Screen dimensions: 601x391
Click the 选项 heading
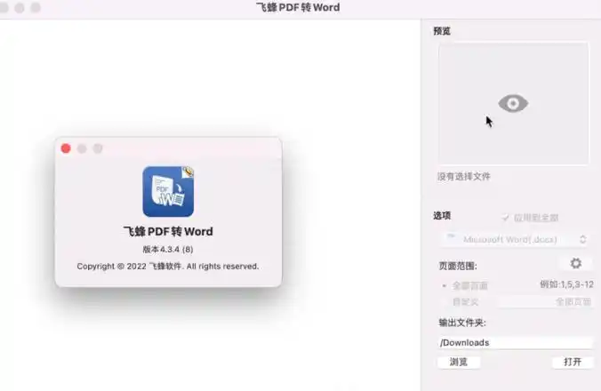pyautogui.click(x=442, y=216)
